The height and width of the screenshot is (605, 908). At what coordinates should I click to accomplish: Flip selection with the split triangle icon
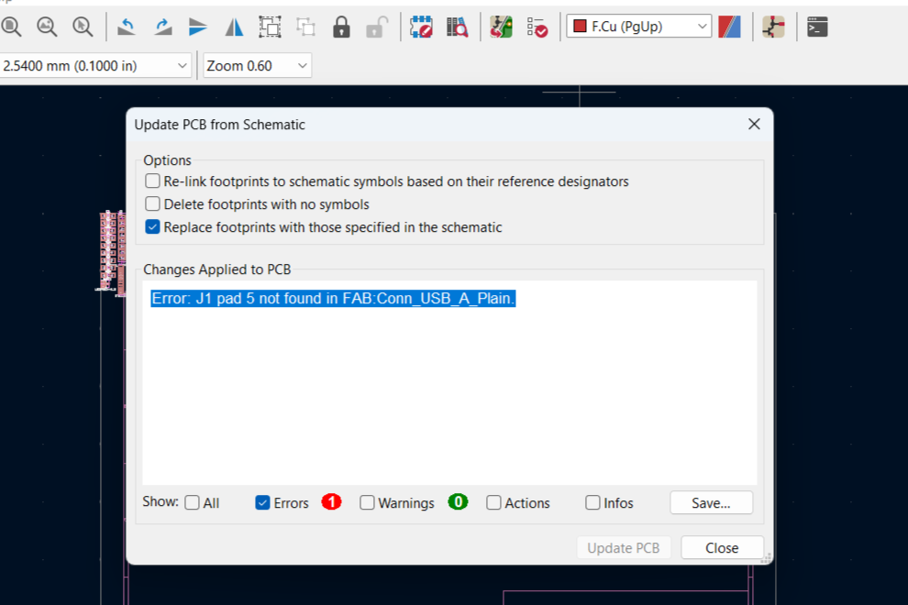[234, 27]
